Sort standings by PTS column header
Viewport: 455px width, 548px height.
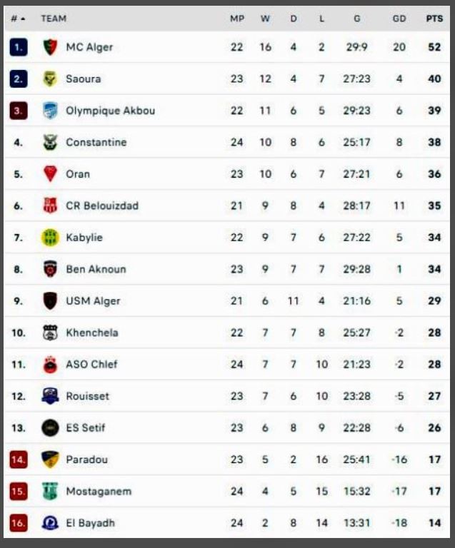[434, 19]
